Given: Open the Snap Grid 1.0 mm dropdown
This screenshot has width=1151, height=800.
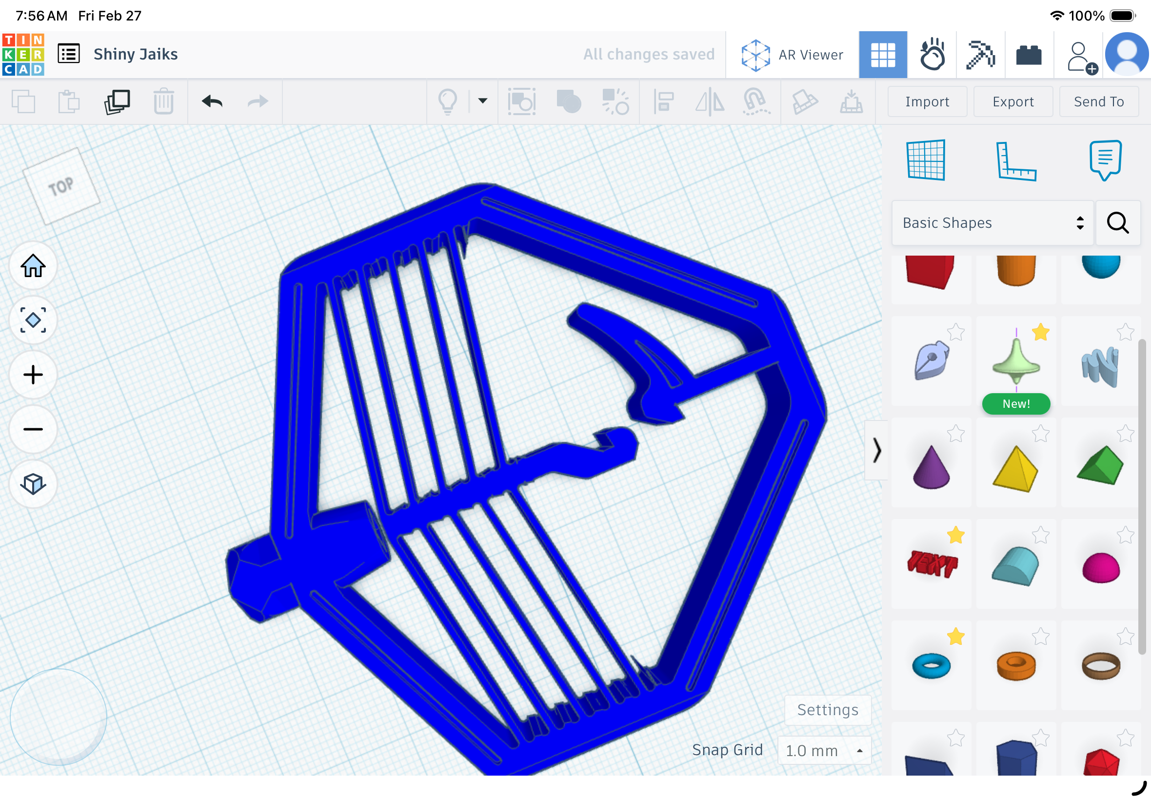Looking at the screenshot, I should coord(824,751).
